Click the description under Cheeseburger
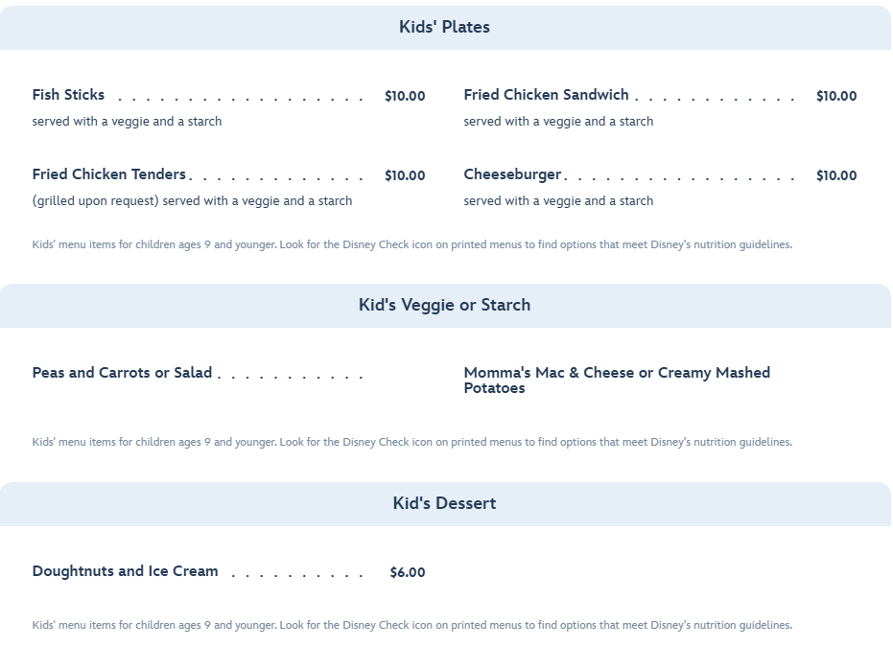This screenshot has height=647, width=893. 558,201
